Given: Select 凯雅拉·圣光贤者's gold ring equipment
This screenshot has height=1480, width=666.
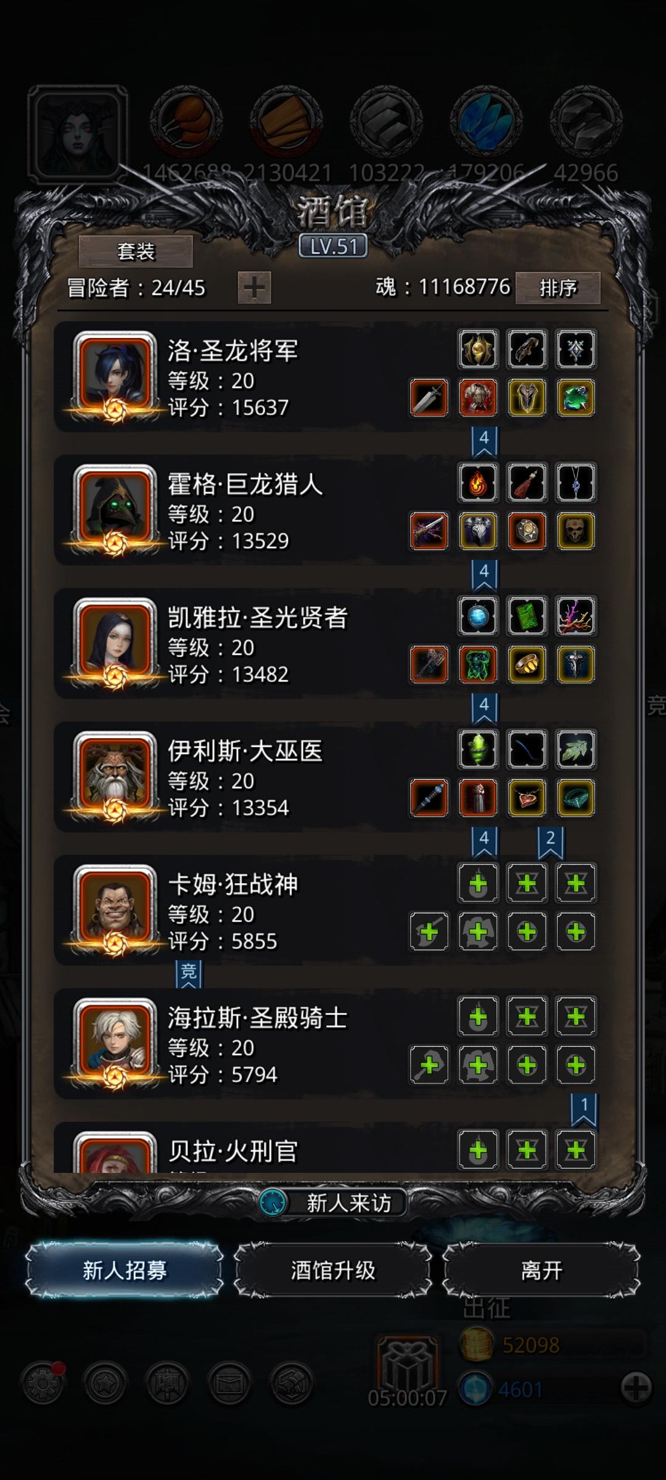Looking at the screenshot, I should click(527, 665).
